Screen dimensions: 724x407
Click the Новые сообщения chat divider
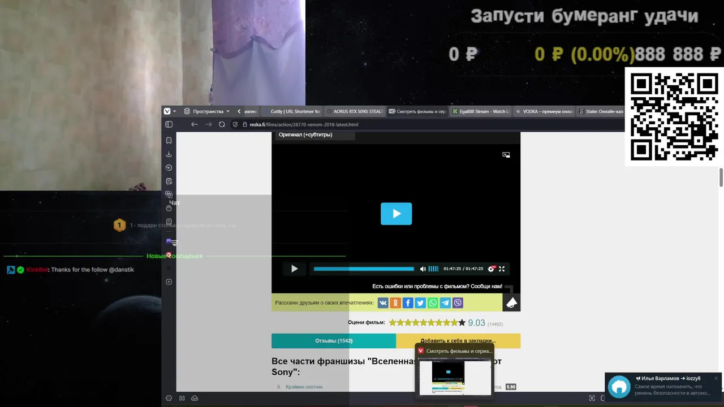click(x=174, y=256)
